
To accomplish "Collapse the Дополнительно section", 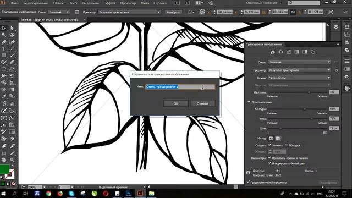I will [249, 102].
